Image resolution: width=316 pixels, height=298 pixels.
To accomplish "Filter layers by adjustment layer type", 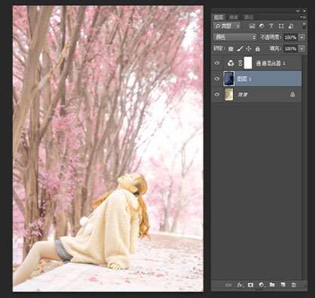I will coord(262,26).
